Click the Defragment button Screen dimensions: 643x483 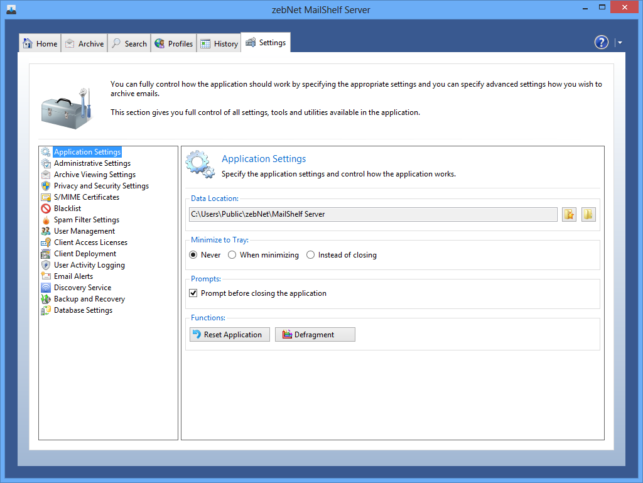pyautogui.click(x=315, y=335)
